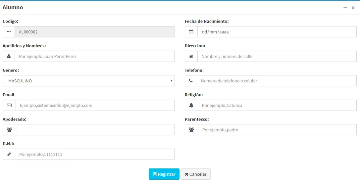Image resolution: width=360 pixels, height=185 pixels.
Task: Collapse the Alumno panel with the minus icon
Action: click(345, 8)
